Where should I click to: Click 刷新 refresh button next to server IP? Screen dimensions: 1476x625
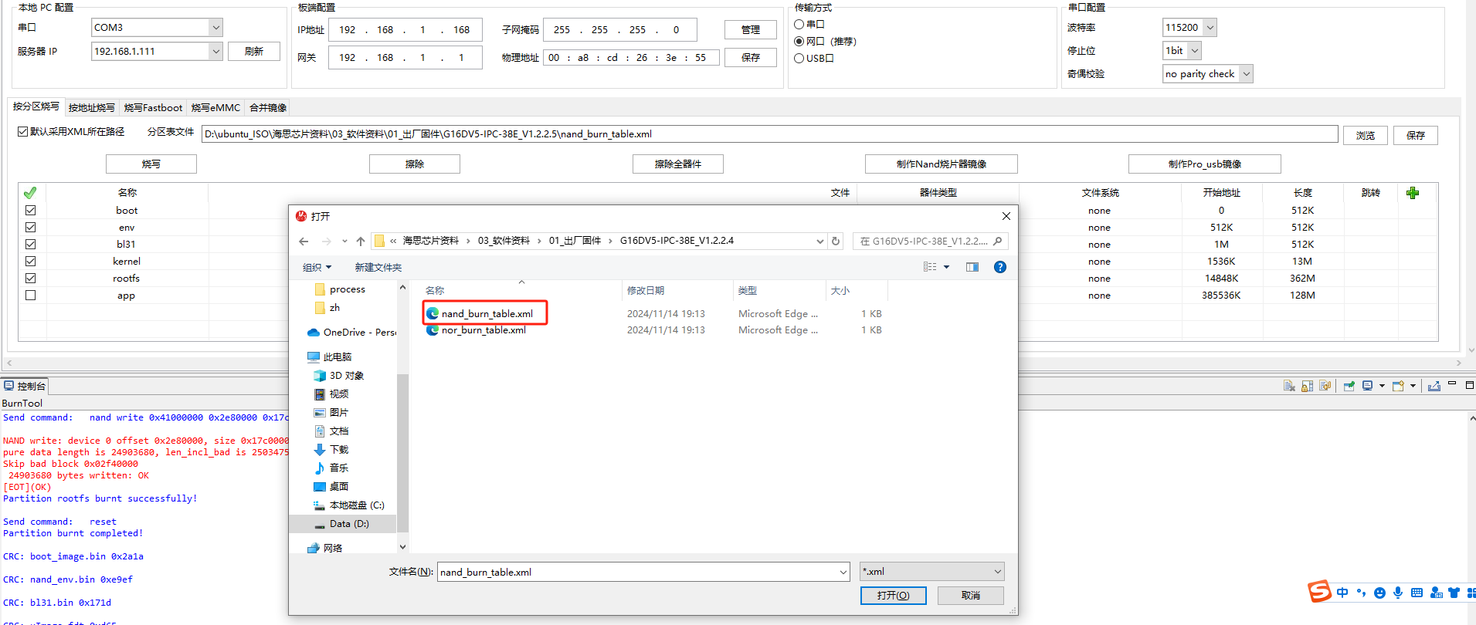click(x=254, y=52)
